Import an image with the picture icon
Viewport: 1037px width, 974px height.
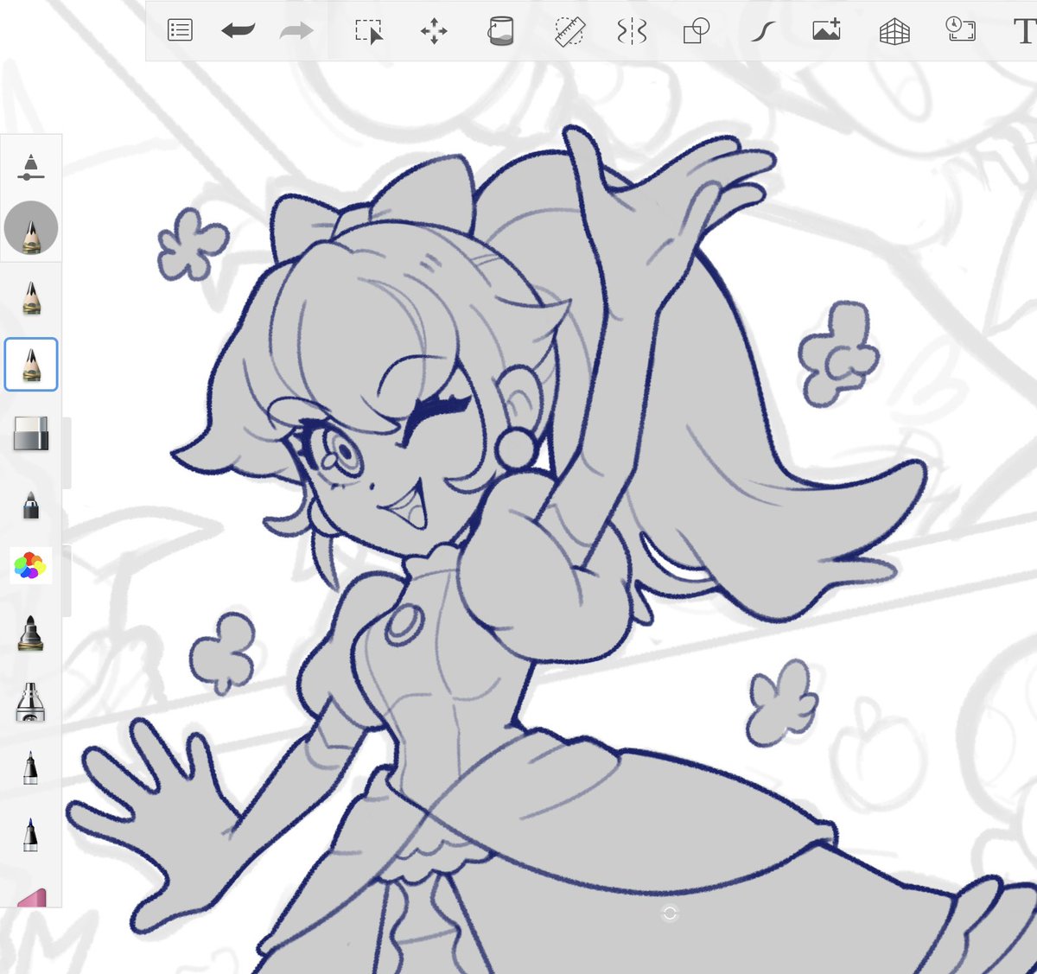click(x=827, y=30)
